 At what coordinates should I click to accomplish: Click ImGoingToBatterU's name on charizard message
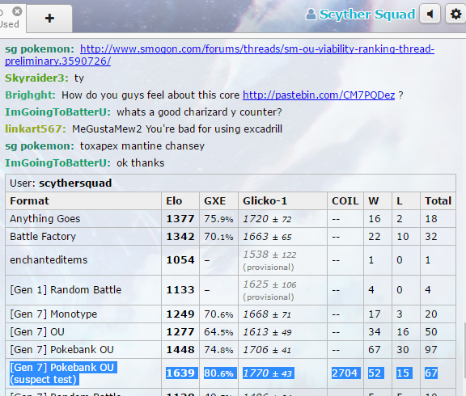pyautogui.click(x=57, y=112)
